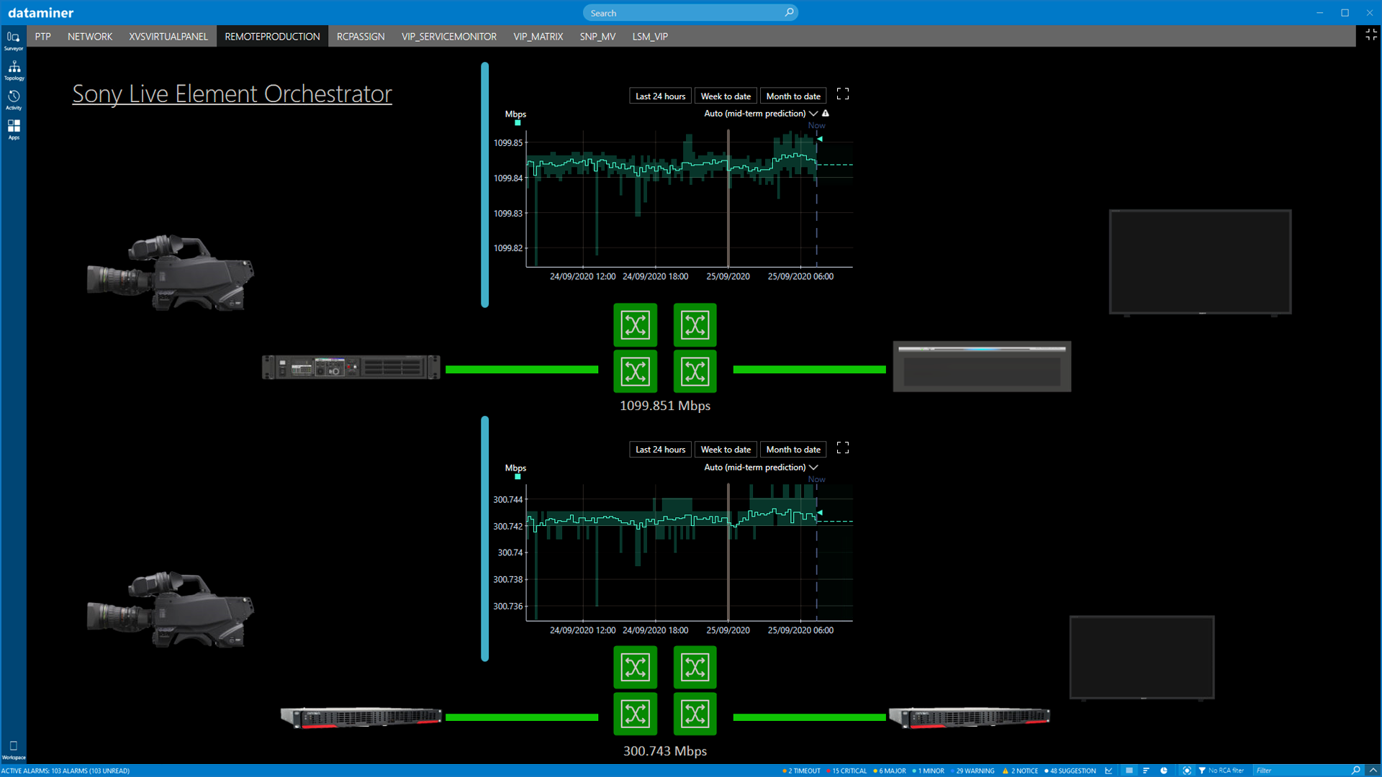Exit fullscreen with collapse icon at top right
This screenshot has width=1382, height=777.
[x=1370, y=35]
